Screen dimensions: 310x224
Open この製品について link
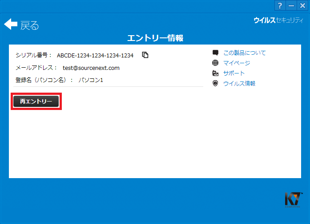(x=245, y=53)
